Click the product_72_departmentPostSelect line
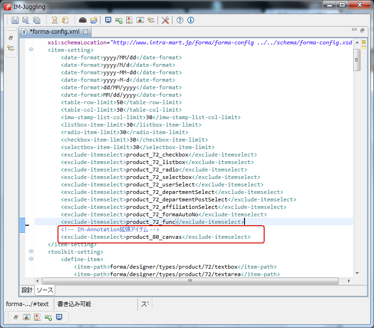374x328 pixels. (179, 200)
